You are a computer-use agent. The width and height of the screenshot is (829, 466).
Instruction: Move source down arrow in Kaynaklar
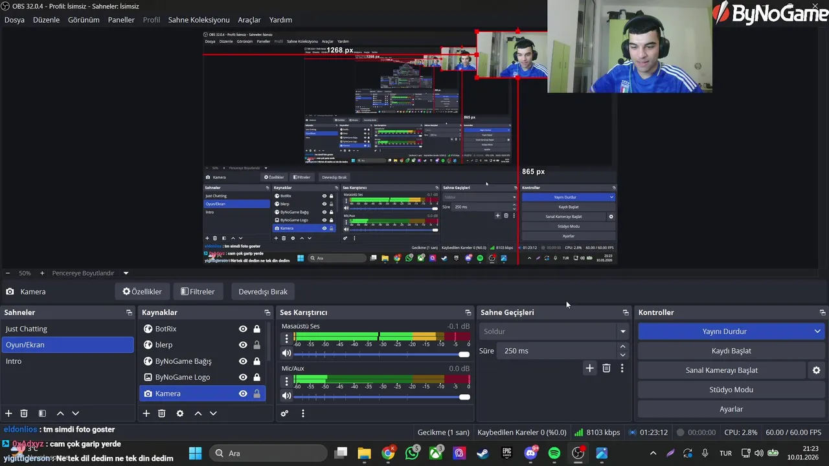click(213, 413)
